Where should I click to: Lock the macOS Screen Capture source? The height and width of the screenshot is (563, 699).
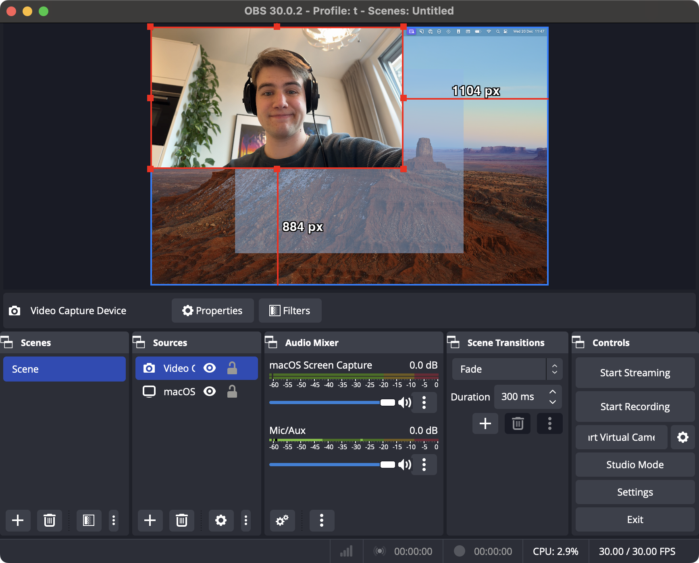click(232, 391)
